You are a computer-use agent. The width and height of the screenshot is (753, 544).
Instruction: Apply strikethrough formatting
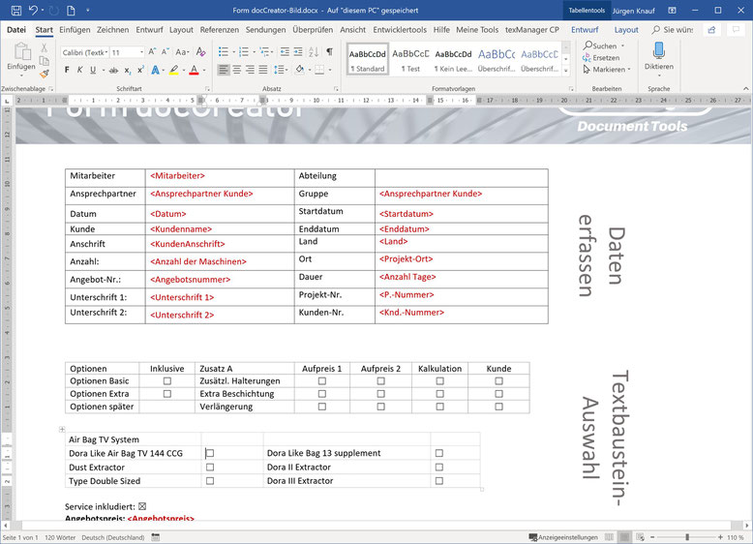[113, 70]
